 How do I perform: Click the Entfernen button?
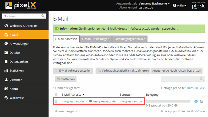(x=66, y=79)
